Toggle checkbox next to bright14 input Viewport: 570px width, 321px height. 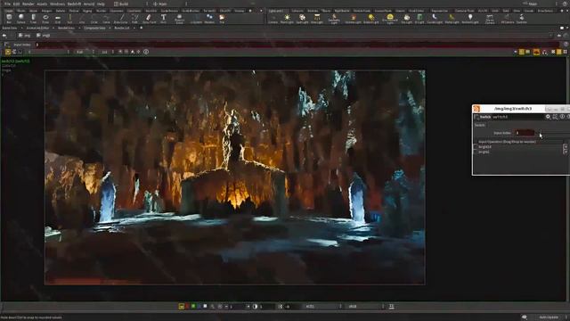476,146
